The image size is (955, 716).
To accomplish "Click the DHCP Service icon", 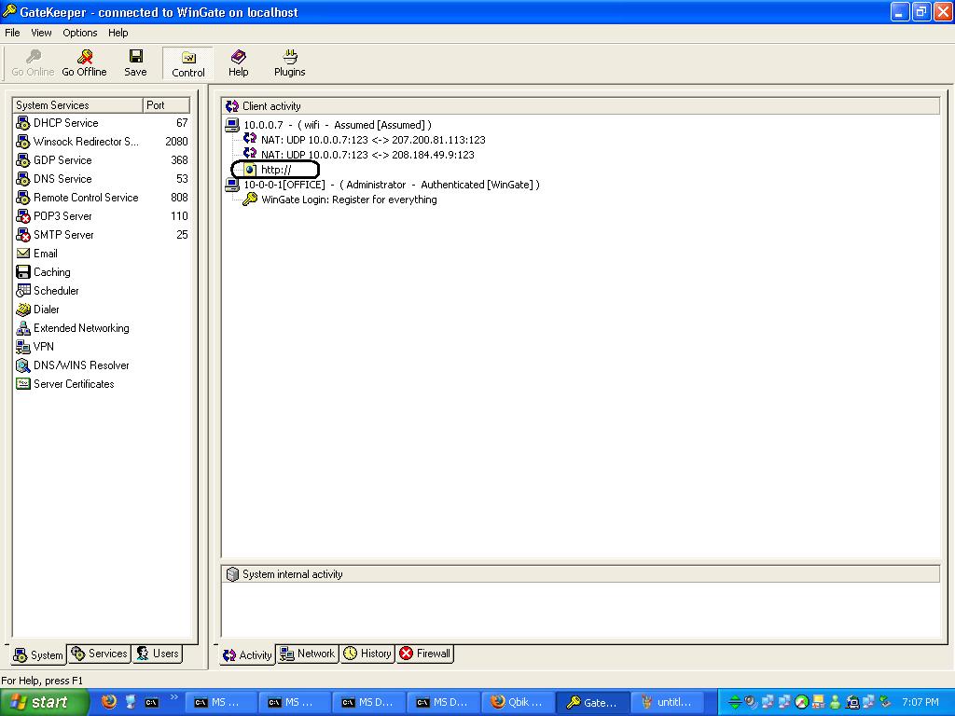I will [x=23, y=123].
